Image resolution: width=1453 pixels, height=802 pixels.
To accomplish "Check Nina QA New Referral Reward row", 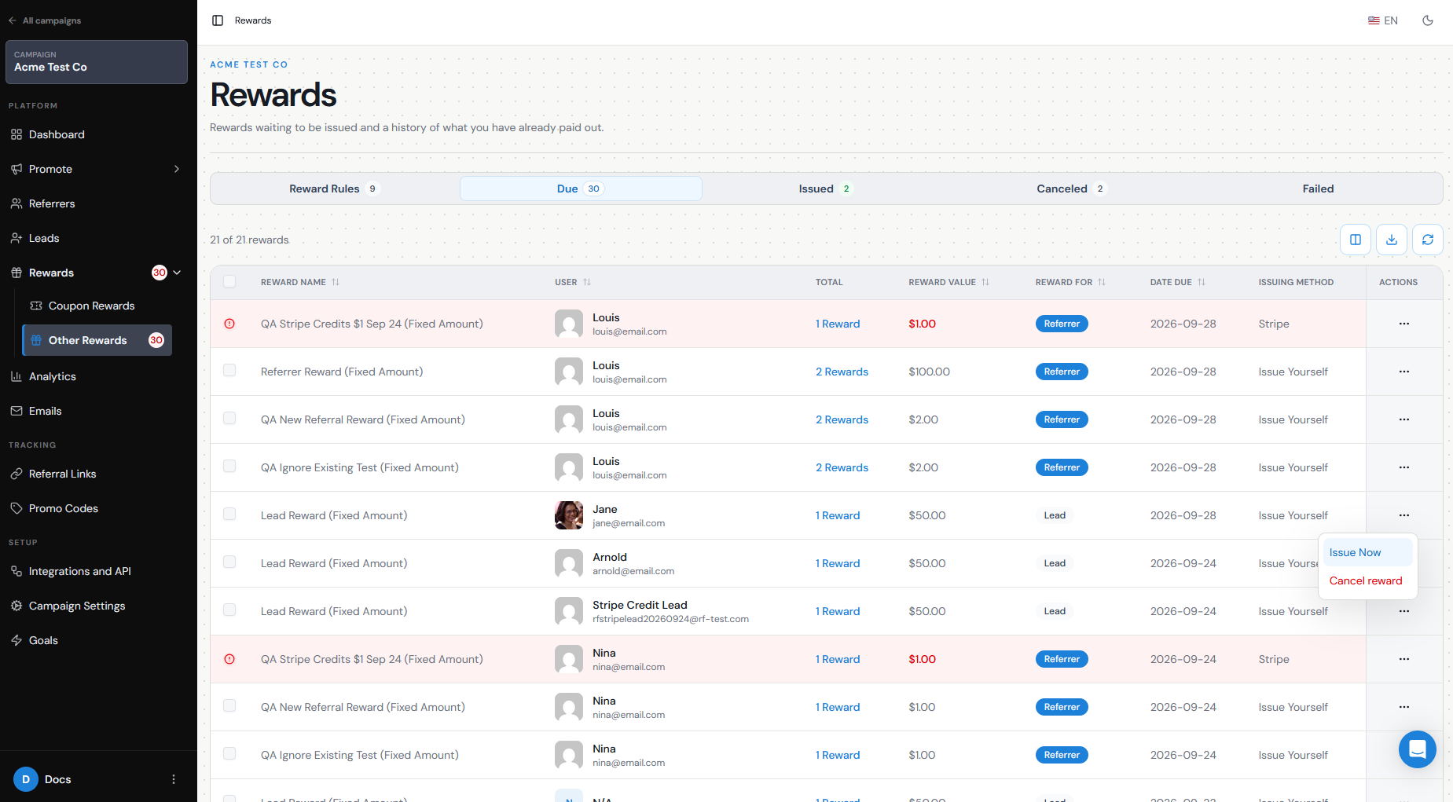I will [x=229, y=705].
